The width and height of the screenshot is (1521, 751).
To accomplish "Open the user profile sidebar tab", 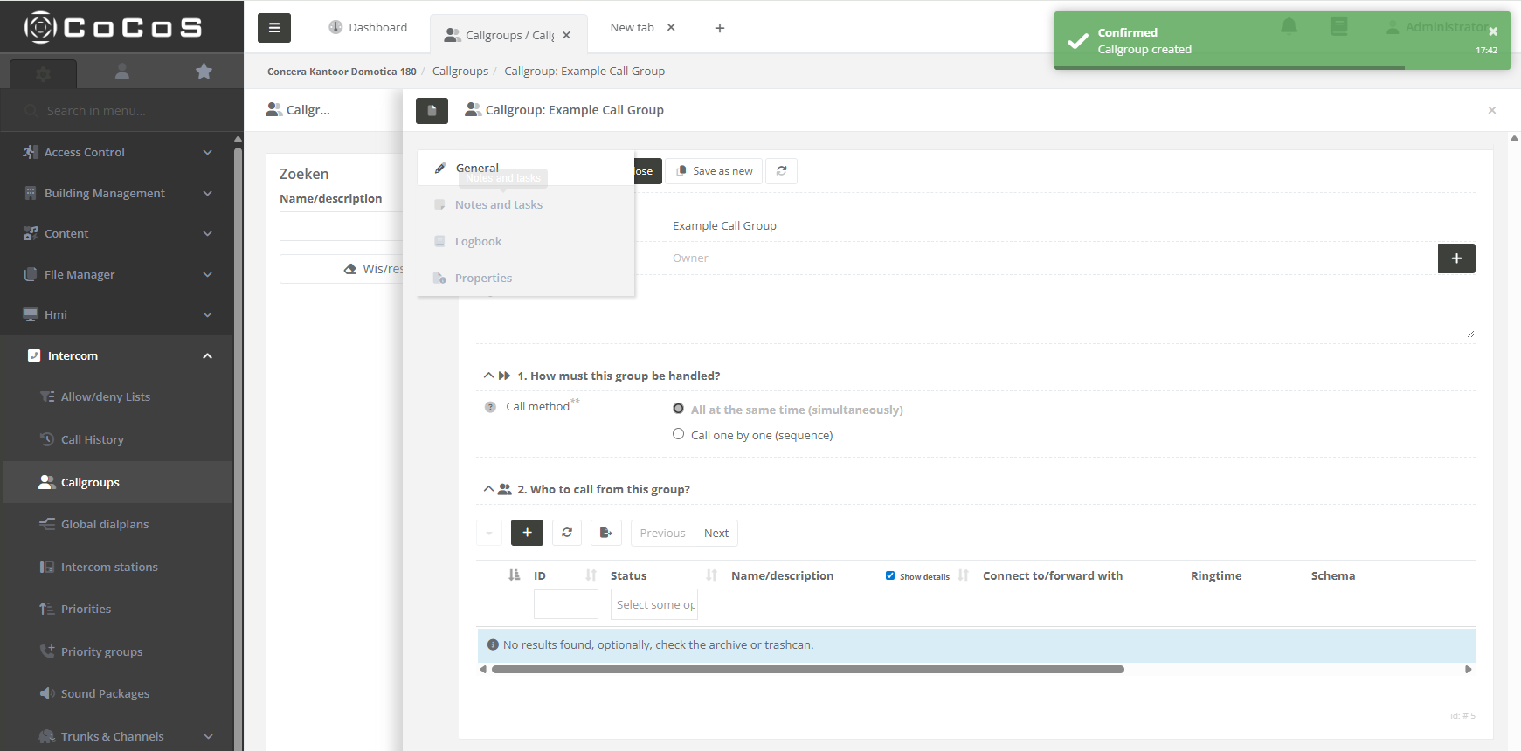I will click(x=122, y=72).
